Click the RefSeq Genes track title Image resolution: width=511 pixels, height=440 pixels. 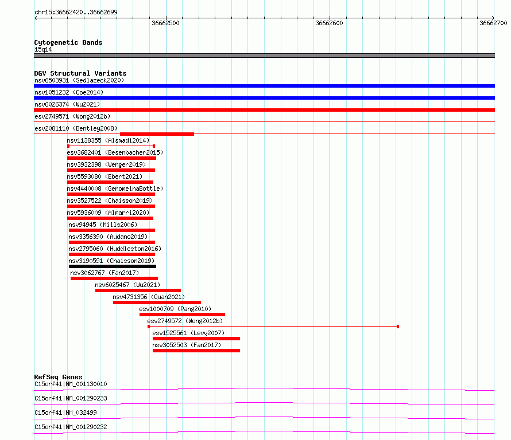coord(58,377)
